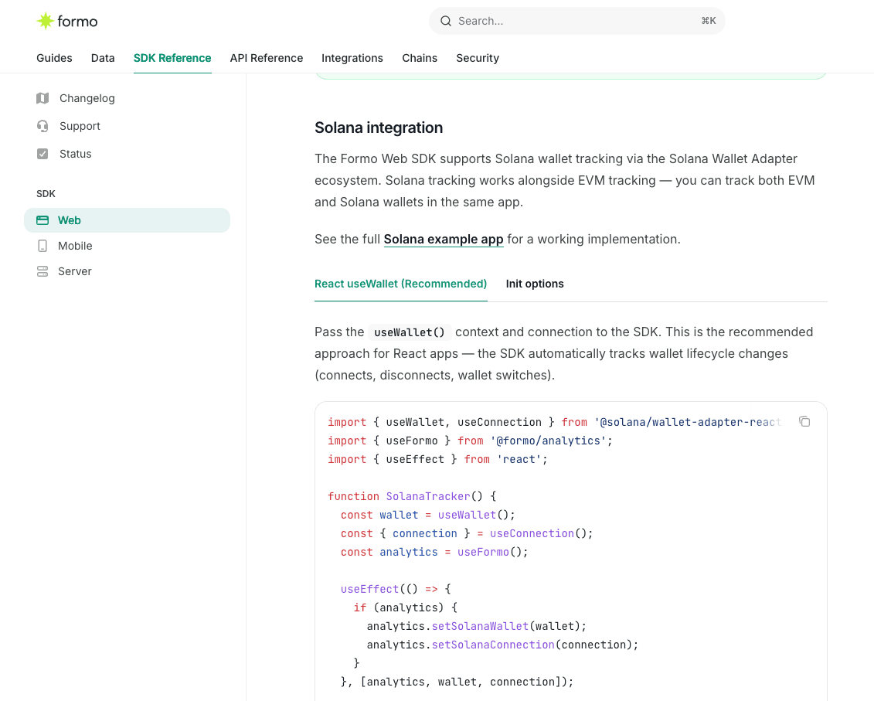Click the Support headset icon
This screenshot has width=874, height=701.
[x=43, y=126]
